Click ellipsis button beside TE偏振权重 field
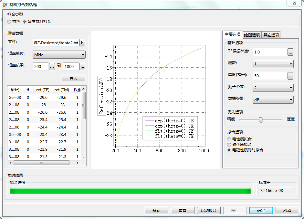 click(x=290, y=52)
